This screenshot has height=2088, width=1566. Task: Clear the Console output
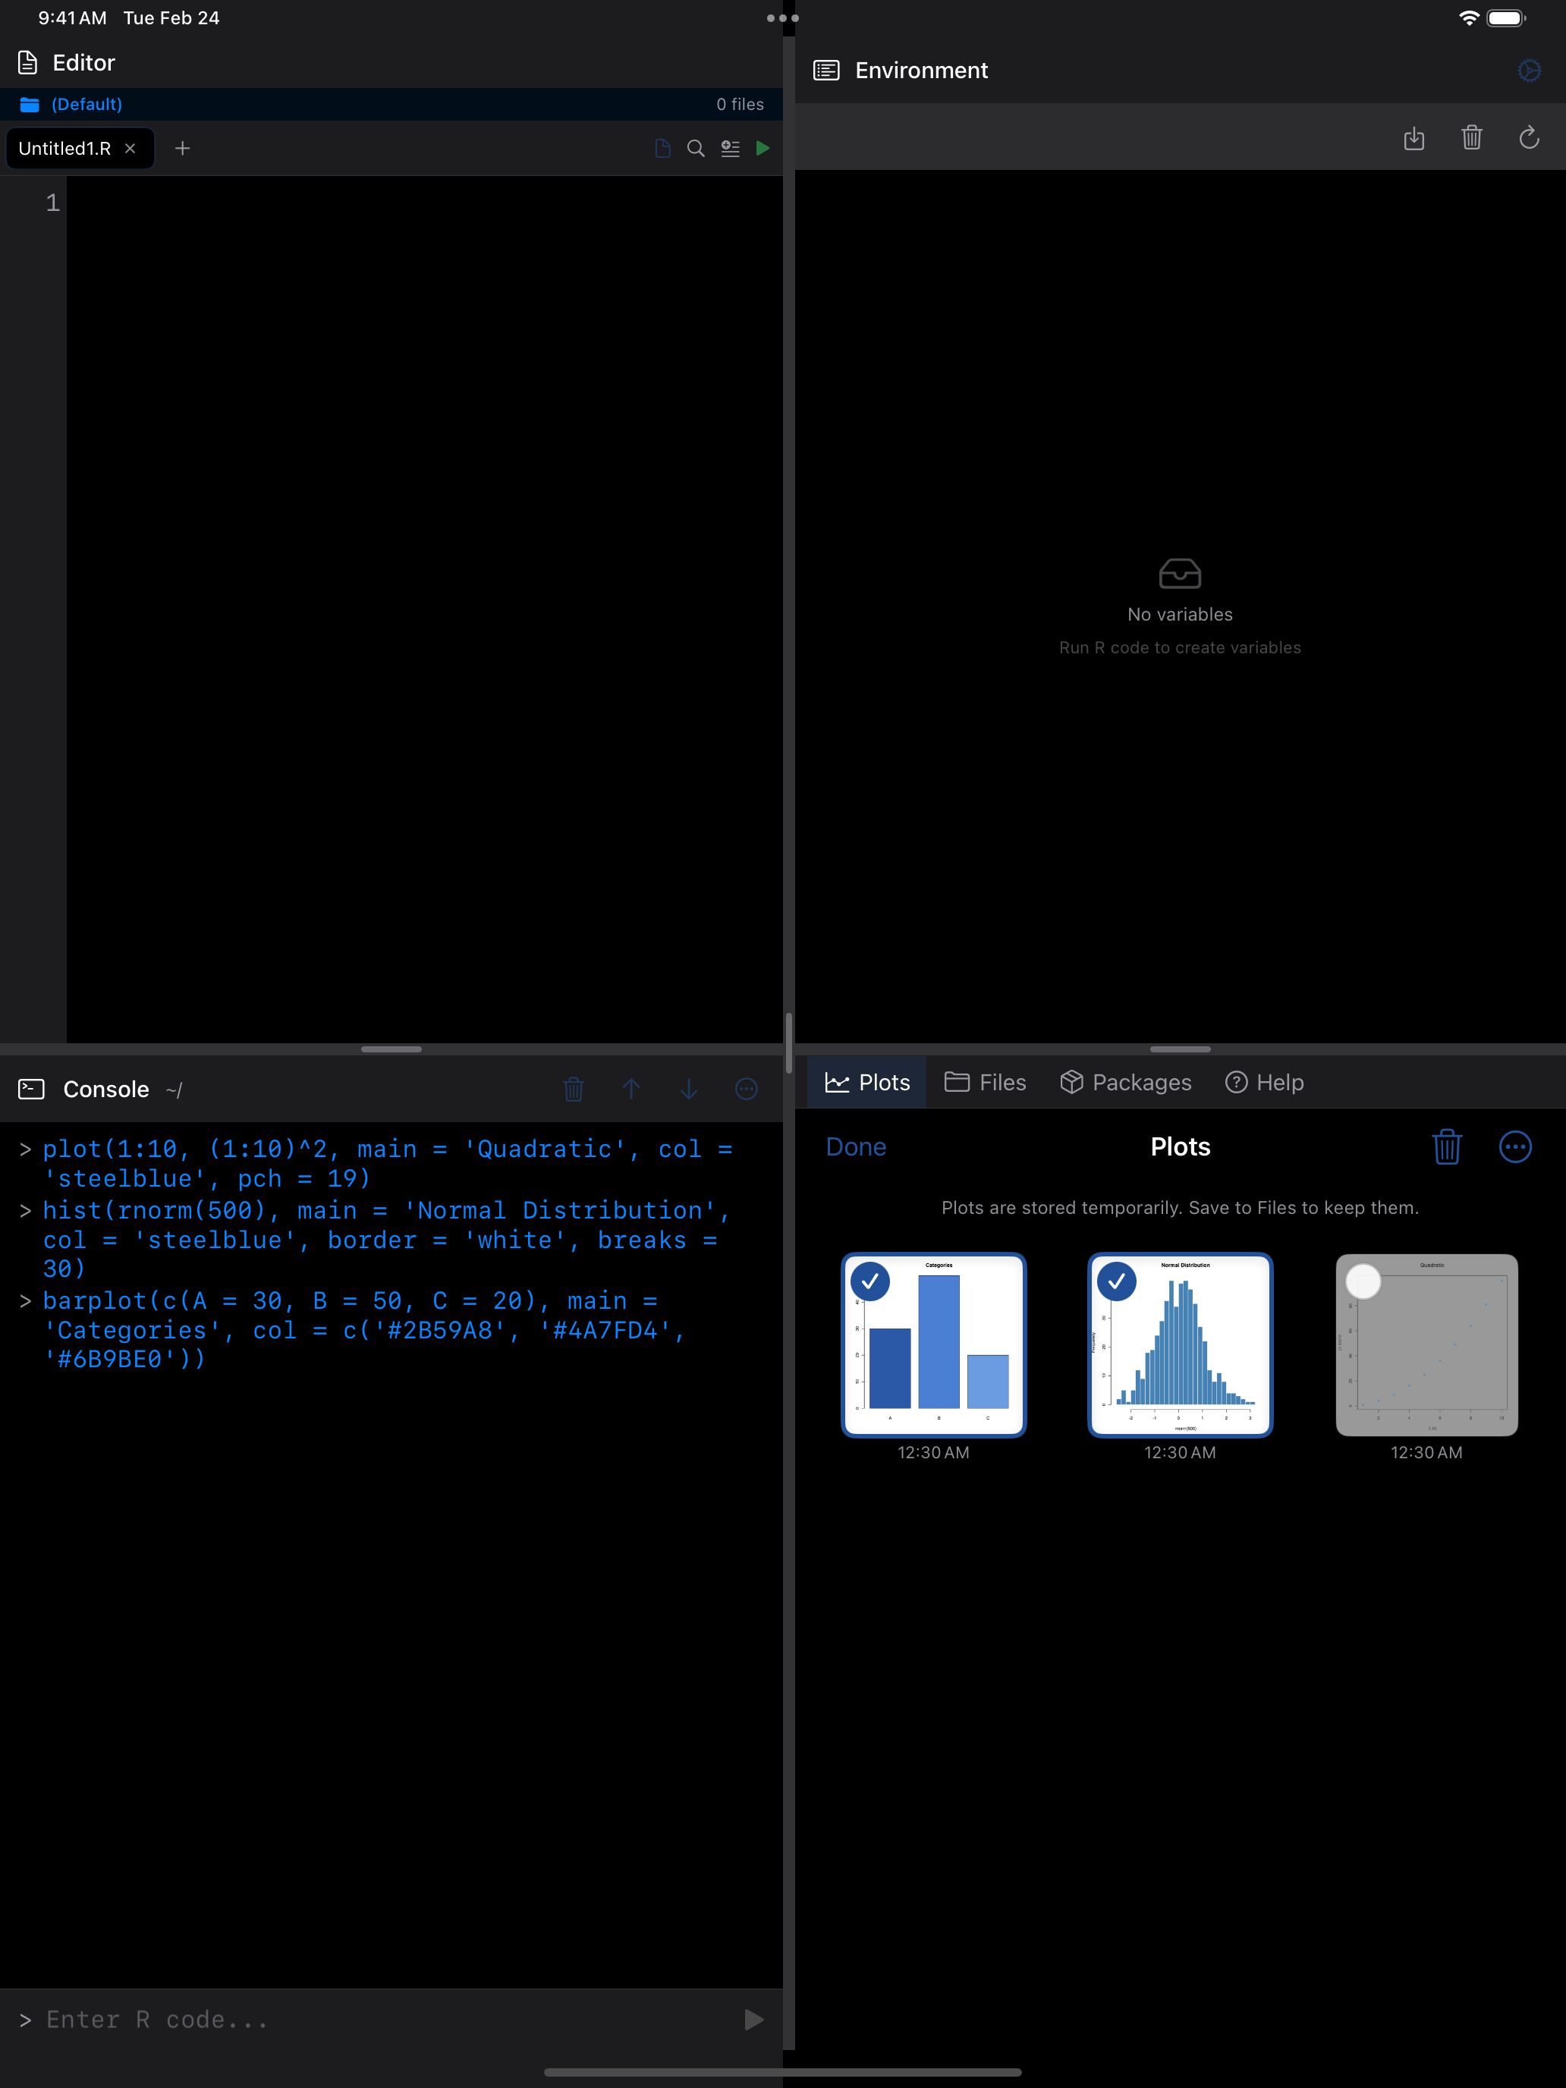pos(574,1088)
